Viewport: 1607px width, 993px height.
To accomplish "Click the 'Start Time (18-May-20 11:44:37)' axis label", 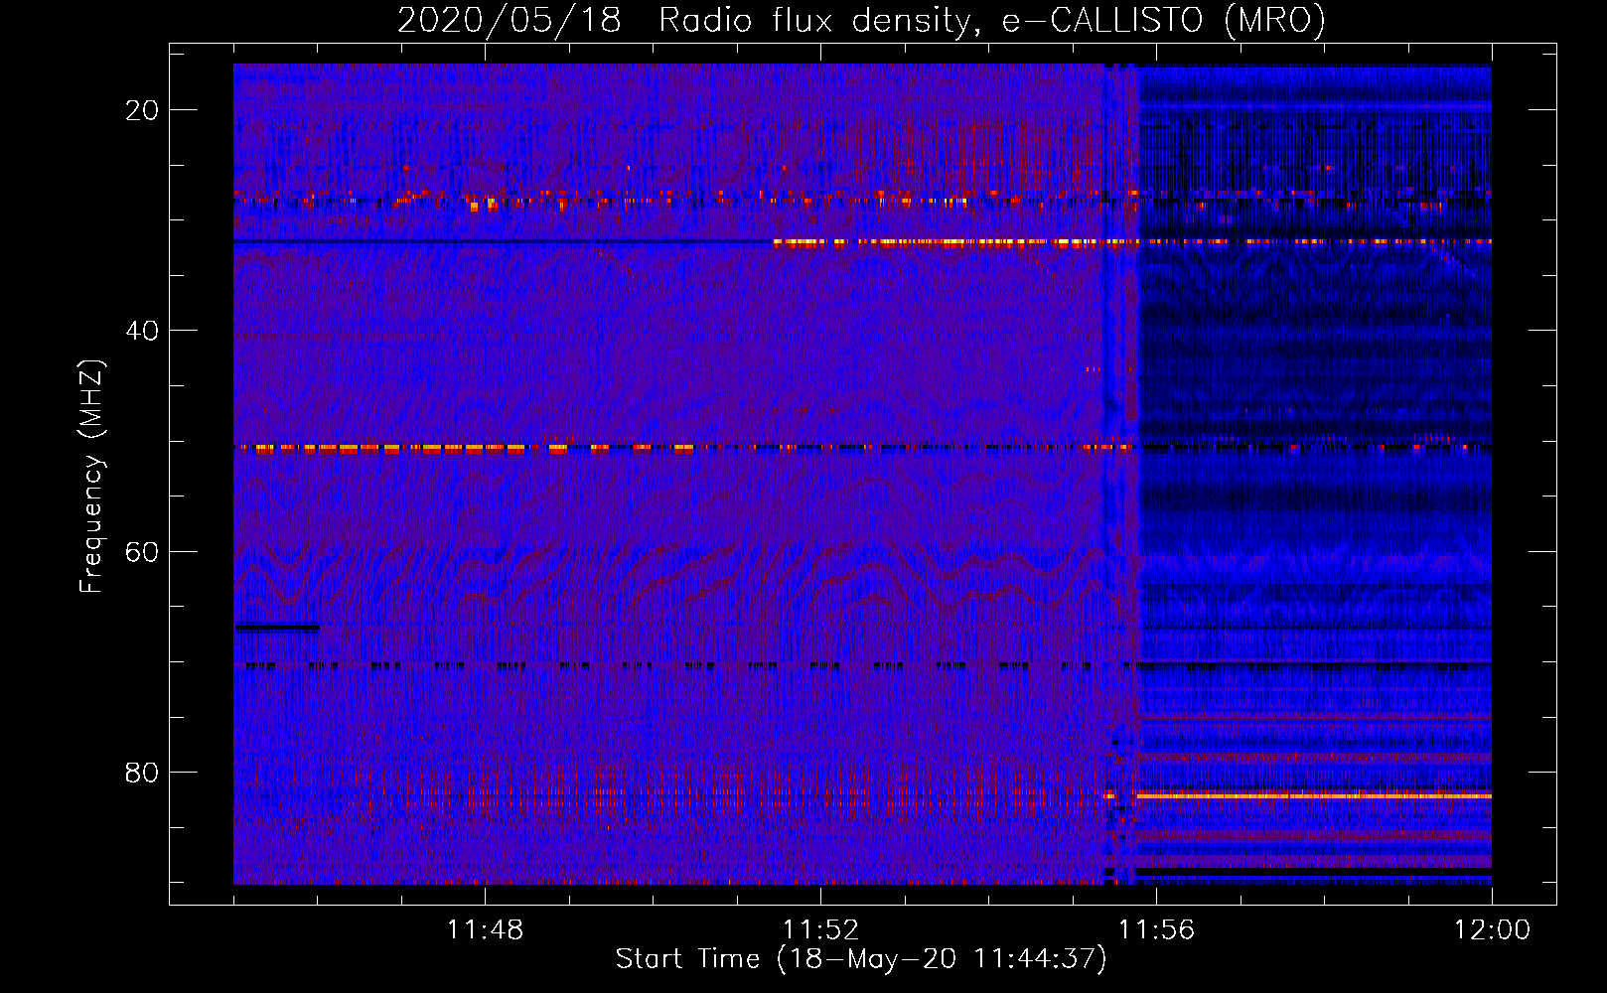I will click(861, 959).
